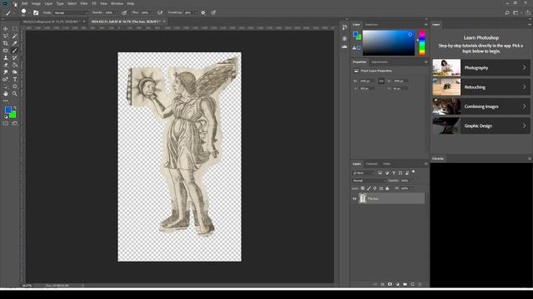Select the Gradient tool
This screenshot has height=299, width=533.
[15, 65]
